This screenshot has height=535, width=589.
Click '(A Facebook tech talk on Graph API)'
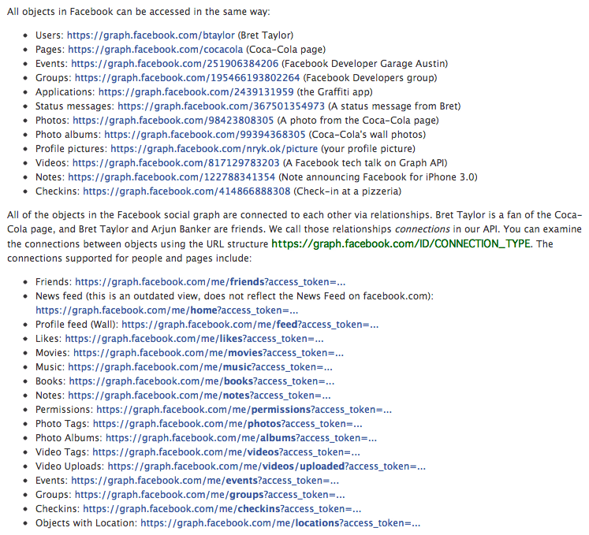(x=365, y=163)
